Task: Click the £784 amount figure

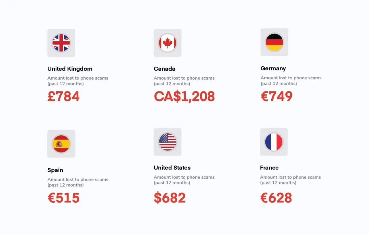Action: 64,97
